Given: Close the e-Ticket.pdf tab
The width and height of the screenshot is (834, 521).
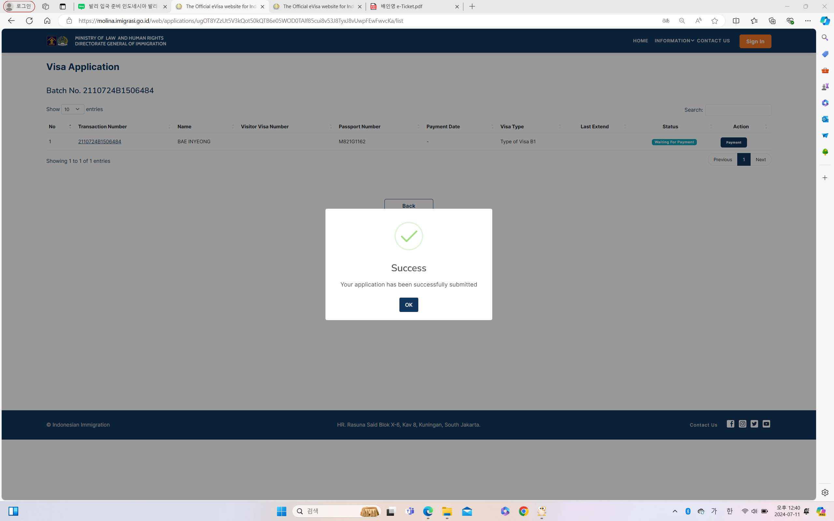Looking at the screenshot, I should (x=457, y=7).
